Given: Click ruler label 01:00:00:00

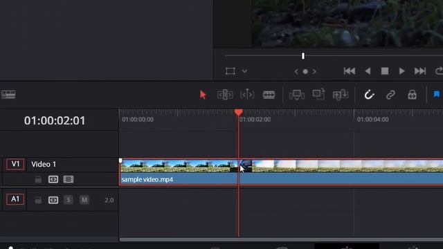Looking at the screenshot, I should [x=138, y=120].
